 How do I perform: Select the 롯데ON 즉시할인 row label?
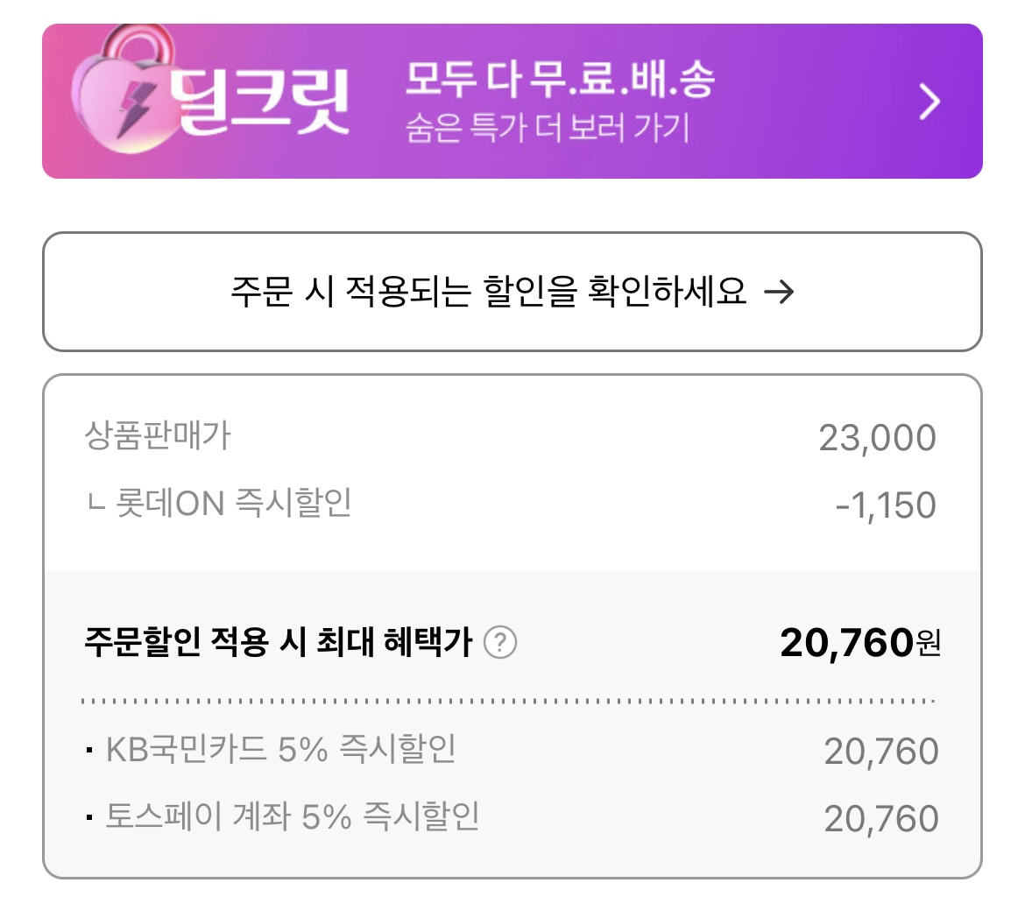click(233, 504)
